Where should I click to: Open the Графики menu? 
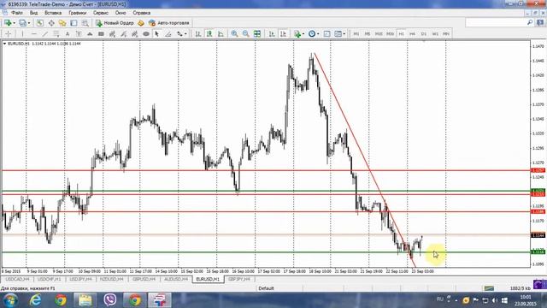point(78,13)
